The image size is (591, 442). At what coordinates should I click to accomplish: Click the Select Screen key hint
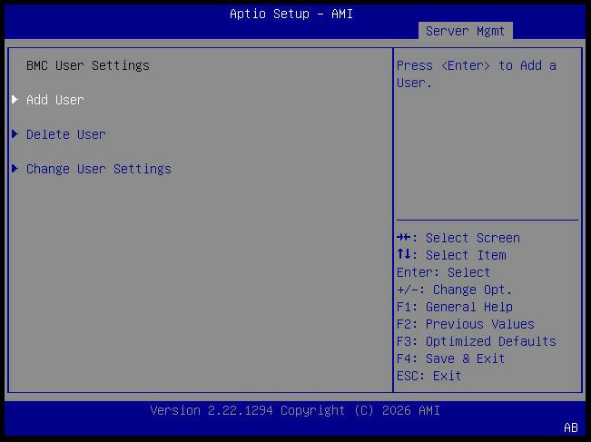(458, 238)
